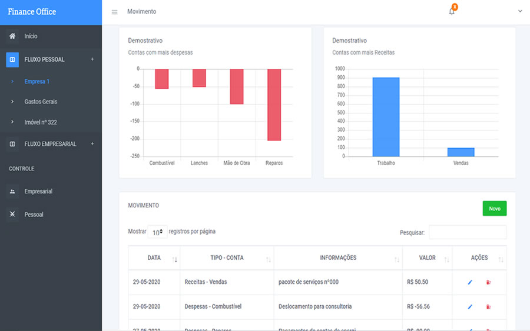Open Imóvel nº 322 in sidebar
The width and height of the screenshot is (530, 331).
[41, 122]
